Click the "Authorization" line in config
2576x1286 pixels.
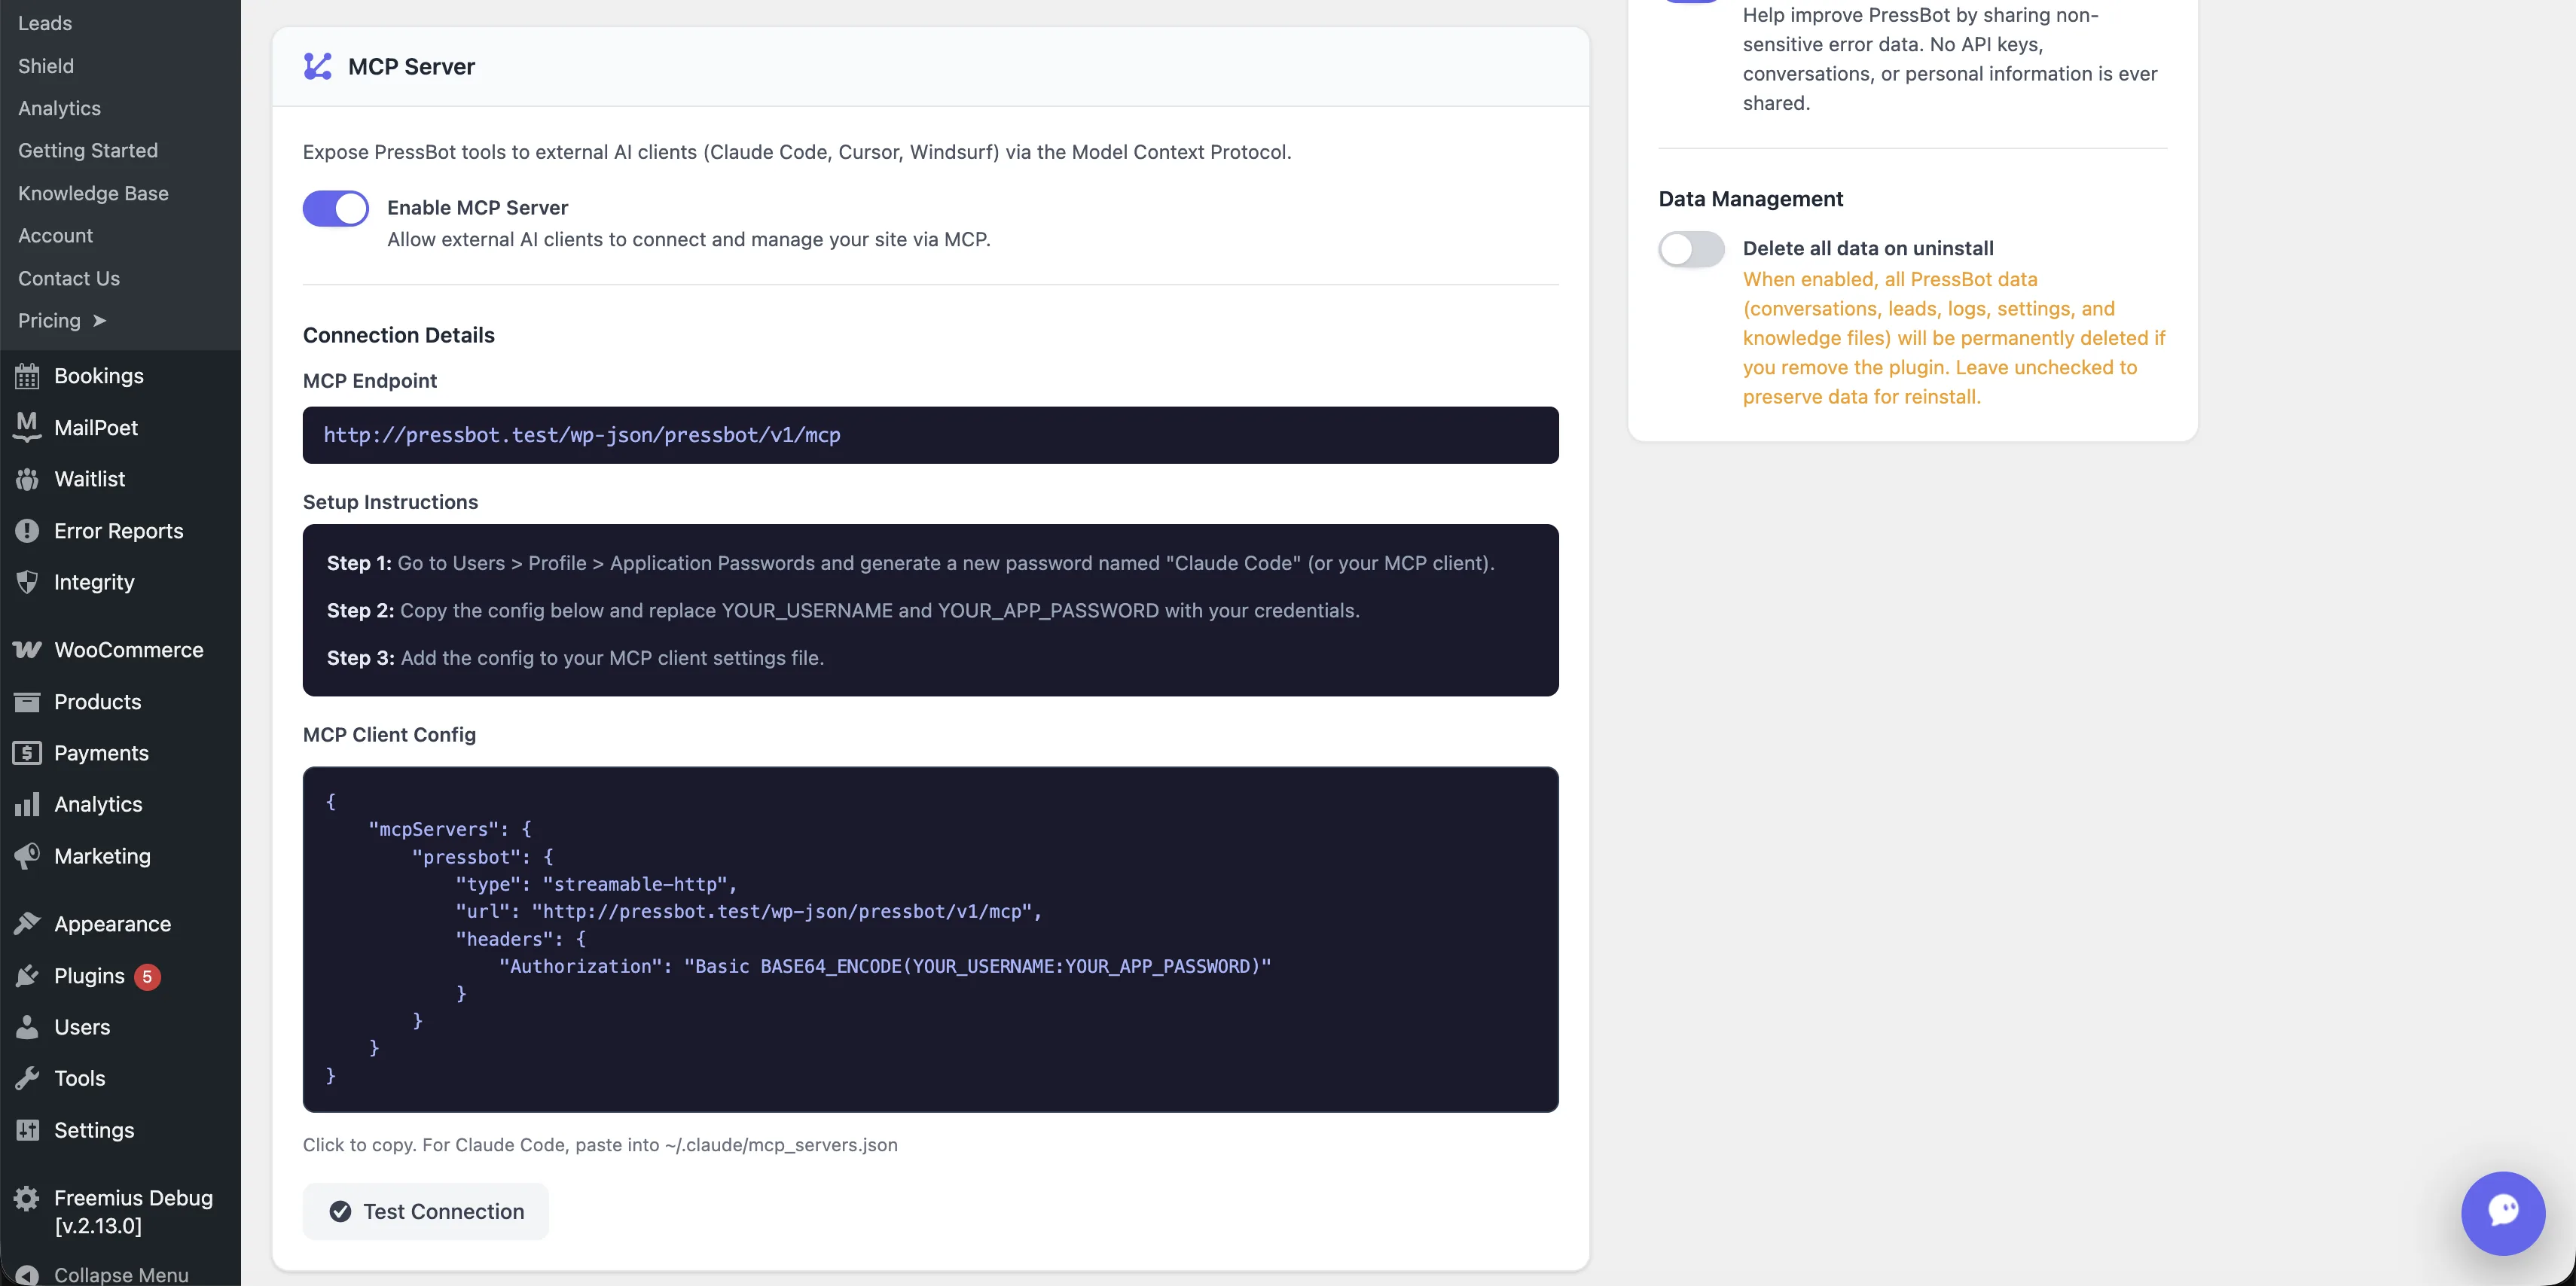click(x=885, y=966)
